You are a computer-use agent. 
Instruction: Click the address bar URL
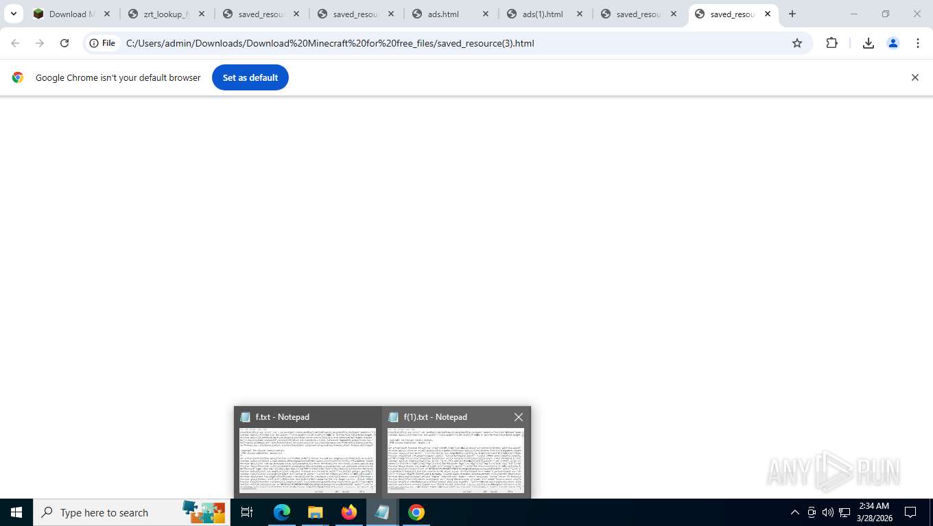point(330,43)
